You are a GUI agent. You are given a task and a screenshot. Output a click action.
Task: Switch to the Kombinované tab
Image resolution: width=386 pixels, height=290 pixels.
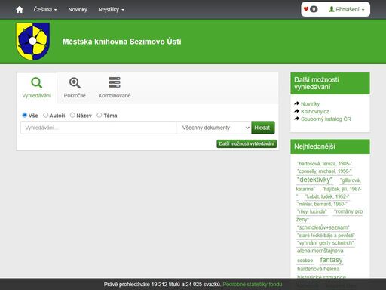click(x=115, y=88)
